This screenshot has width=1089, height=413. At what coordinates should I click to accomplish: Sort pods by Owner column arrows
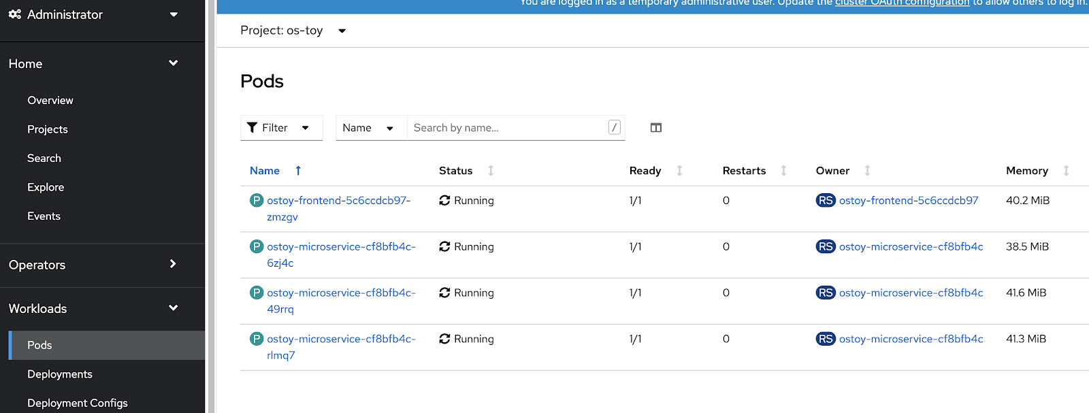867,171
